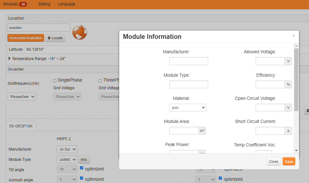The width and height of the screenshot is (309, 183).
Task: Toggle the SinglePhase checkbox
Action: coord(55,81)
